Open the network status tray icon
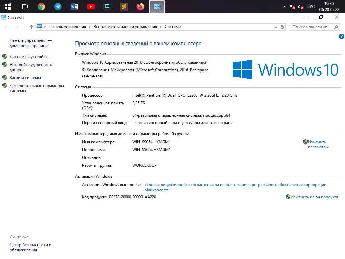This screenshot has width=345, height=259. coord(292,7)
